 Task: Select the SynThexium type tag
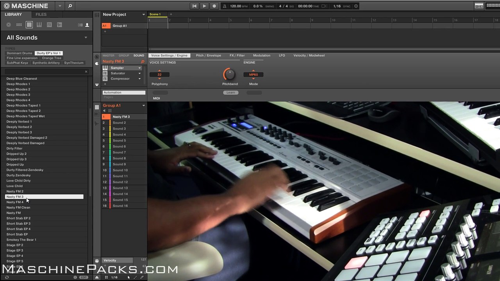click(74, 63)
